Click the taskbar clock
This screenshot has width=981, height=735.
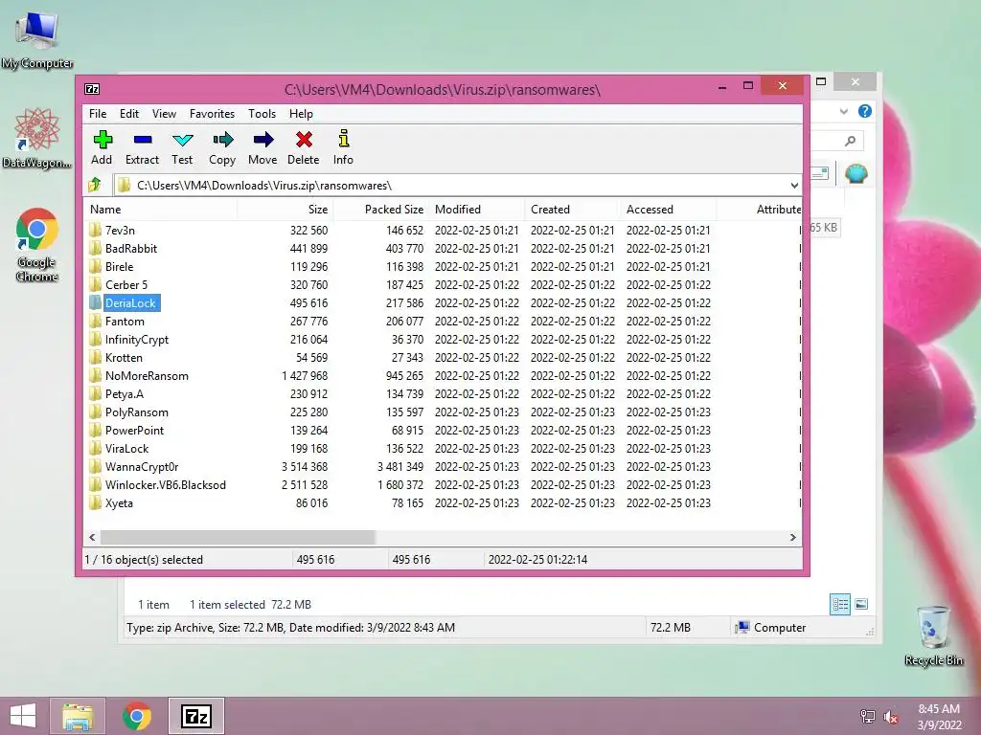(939, 717)
